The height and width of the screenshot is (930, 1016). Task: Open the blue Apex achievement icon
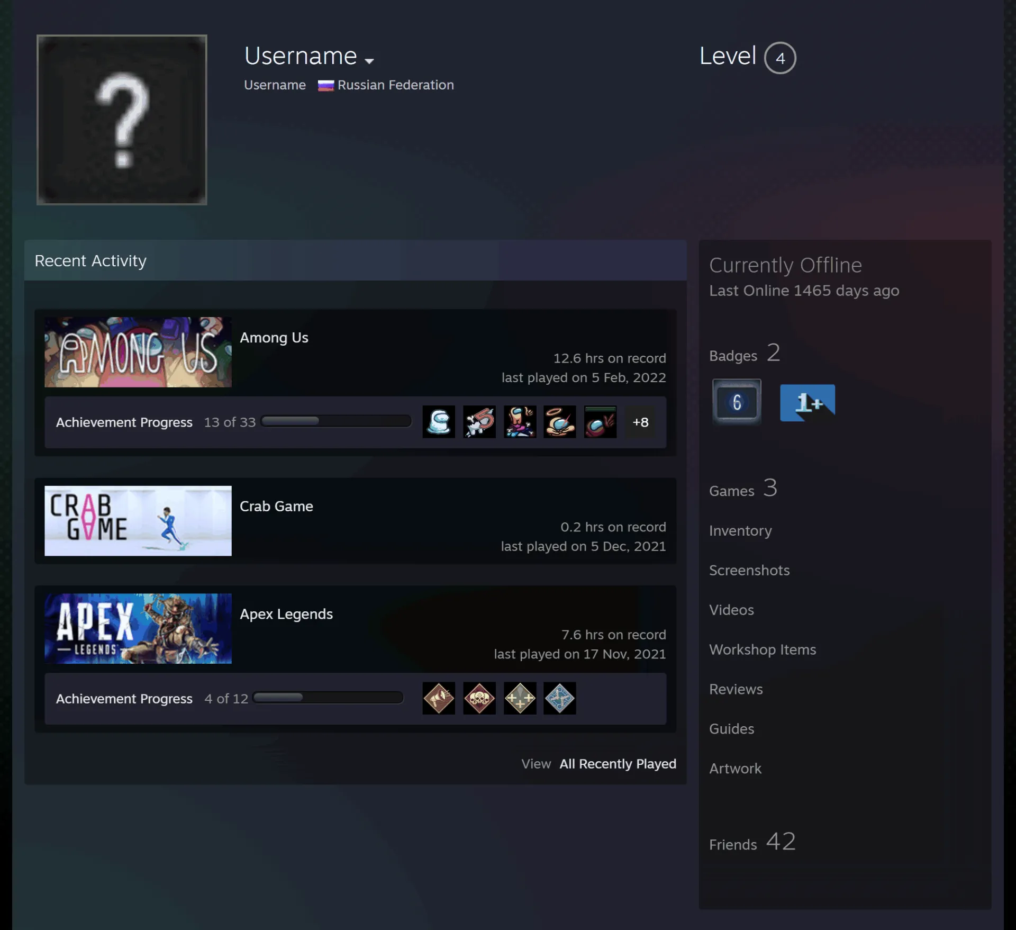pyautogui.click(x=560, y=698)
